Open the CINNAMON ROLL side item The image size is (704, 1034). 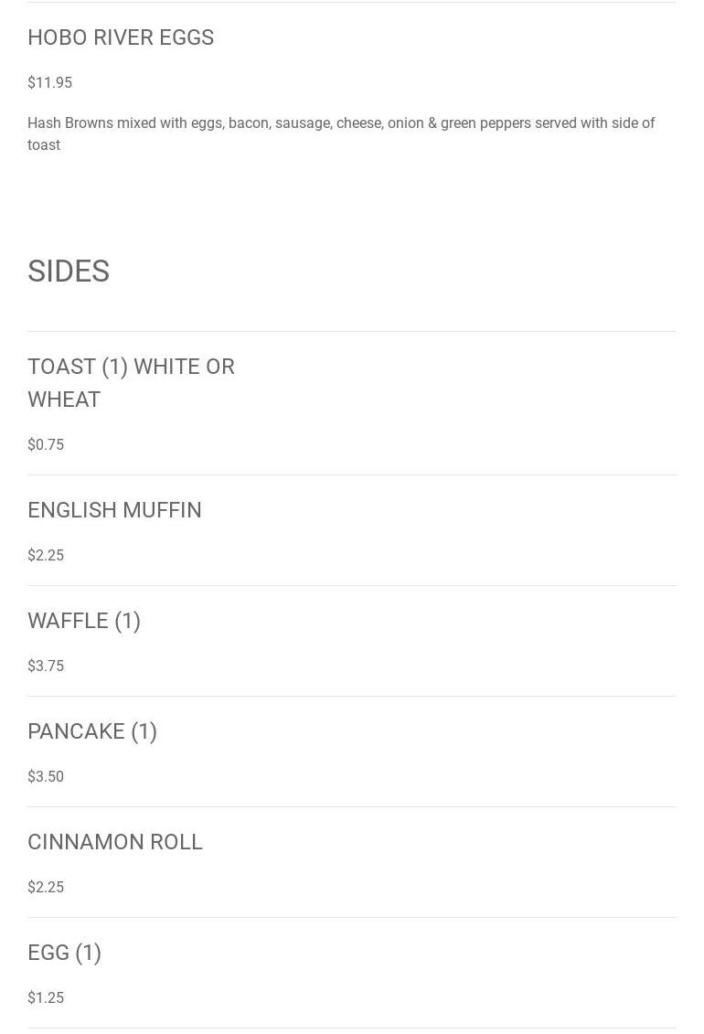(x=115, y=842)
